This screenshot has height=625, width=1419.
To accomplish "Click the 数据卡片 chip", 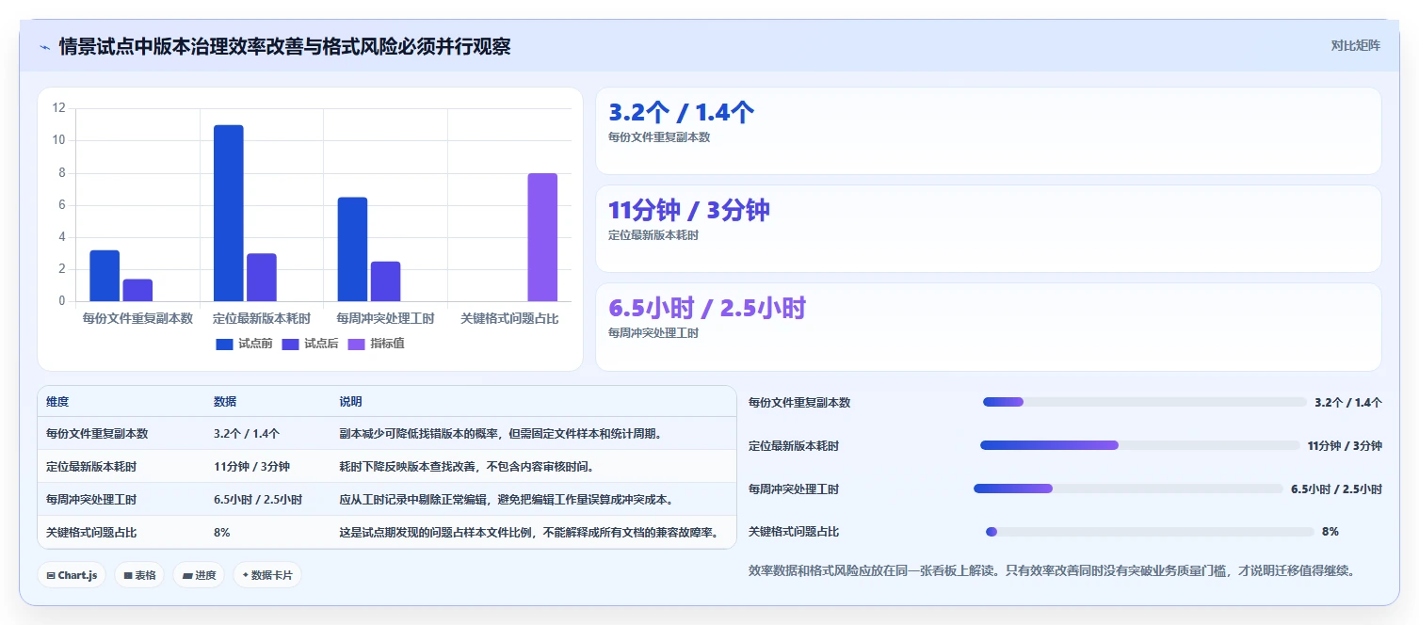I will [267, 575].
